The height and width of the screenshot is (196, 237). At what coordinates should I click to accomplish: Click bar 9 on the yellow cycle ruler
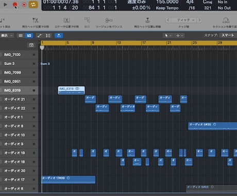click(x=93, y=43)
